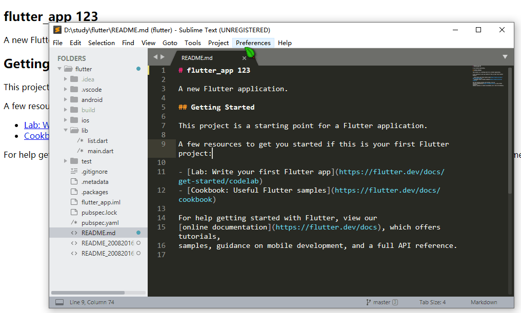Open the File menu
Image resolution: width=521 pixels, height=313 pixels.
[57, 43]
